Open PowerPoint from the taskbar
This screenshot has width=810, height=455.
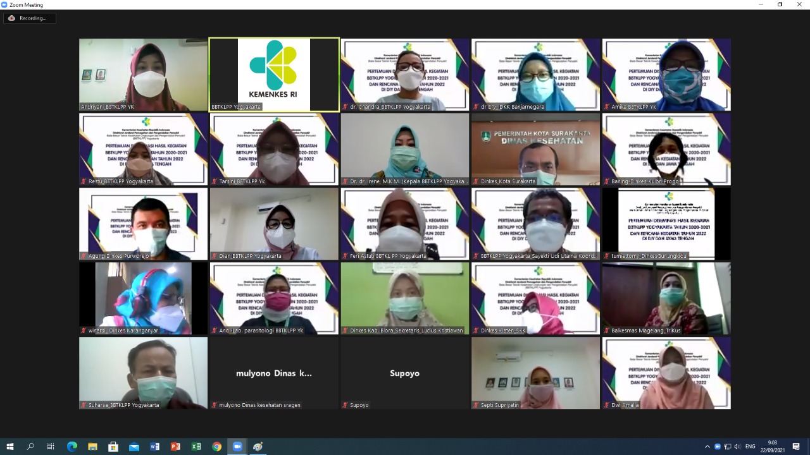tap(175, 447)
